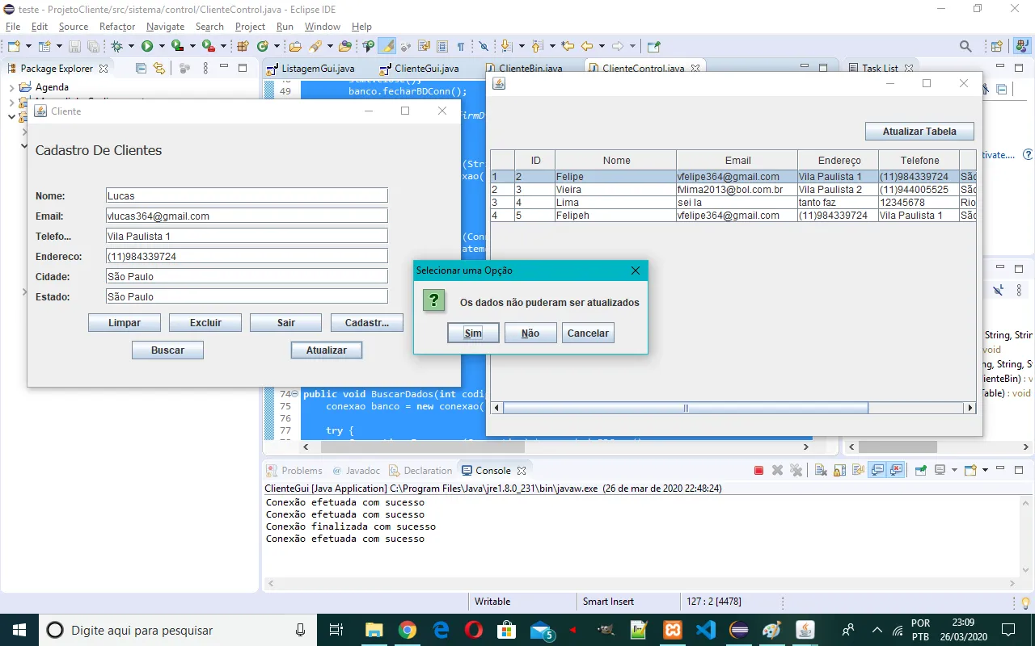Image resolution: width=1035 pixels, height=646 pixels.
Task: Toggle Scroll Lock in the Console
Action: click(x=841, y=471)
